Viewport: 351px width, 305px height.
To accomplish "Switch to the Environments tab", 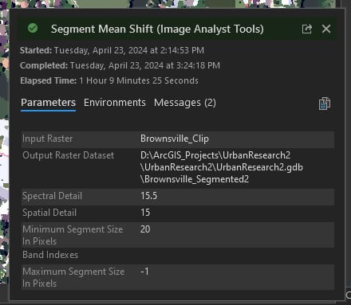I will click(x=115, y=103).
